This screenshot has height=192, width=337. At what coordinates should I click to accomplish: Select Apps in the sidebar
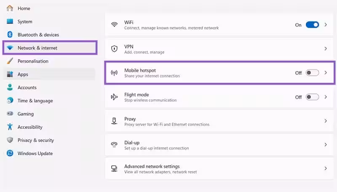tap(23, 75)
